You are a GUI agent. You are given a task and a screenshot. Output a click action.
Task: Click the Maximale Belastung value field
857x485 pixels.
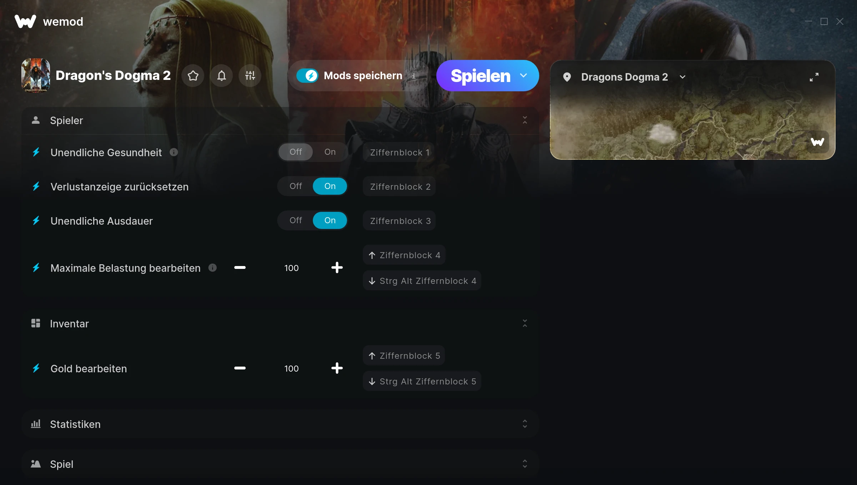tap(291, 268)
